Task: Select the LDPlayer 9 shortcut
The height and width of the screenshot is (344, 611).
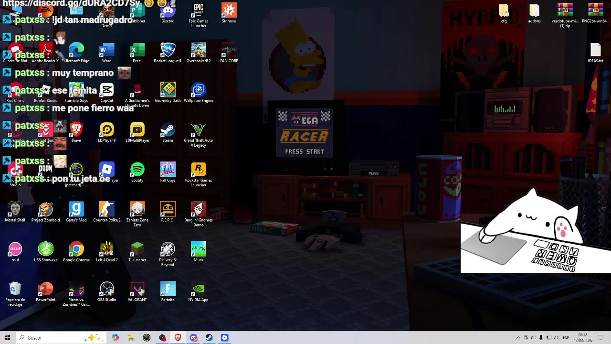Action: coord(106,133)
